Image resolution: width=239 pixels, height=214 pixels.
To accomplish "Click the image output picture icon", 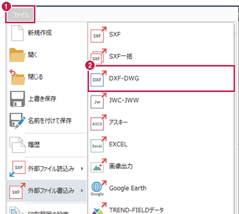I will [98, 166].
